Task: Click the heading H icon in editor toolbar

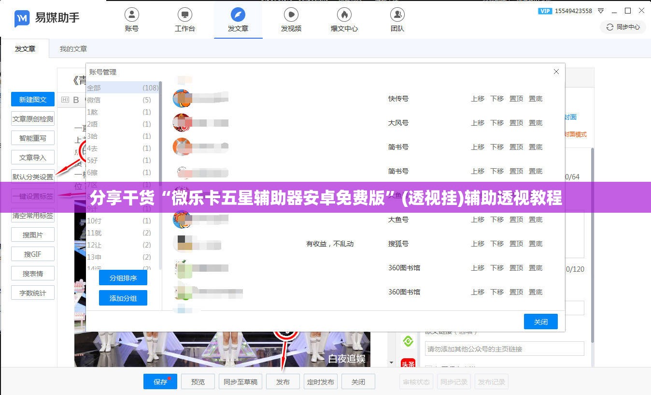Action: (x=65, y=100)
